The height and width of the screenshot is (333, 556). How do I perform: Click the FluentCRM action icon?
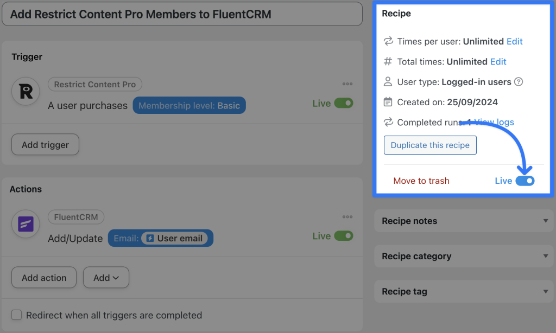[26, 224]
